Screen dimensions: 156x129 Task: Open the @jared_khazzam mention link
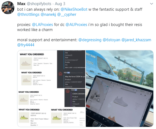(x=136, y=40)
